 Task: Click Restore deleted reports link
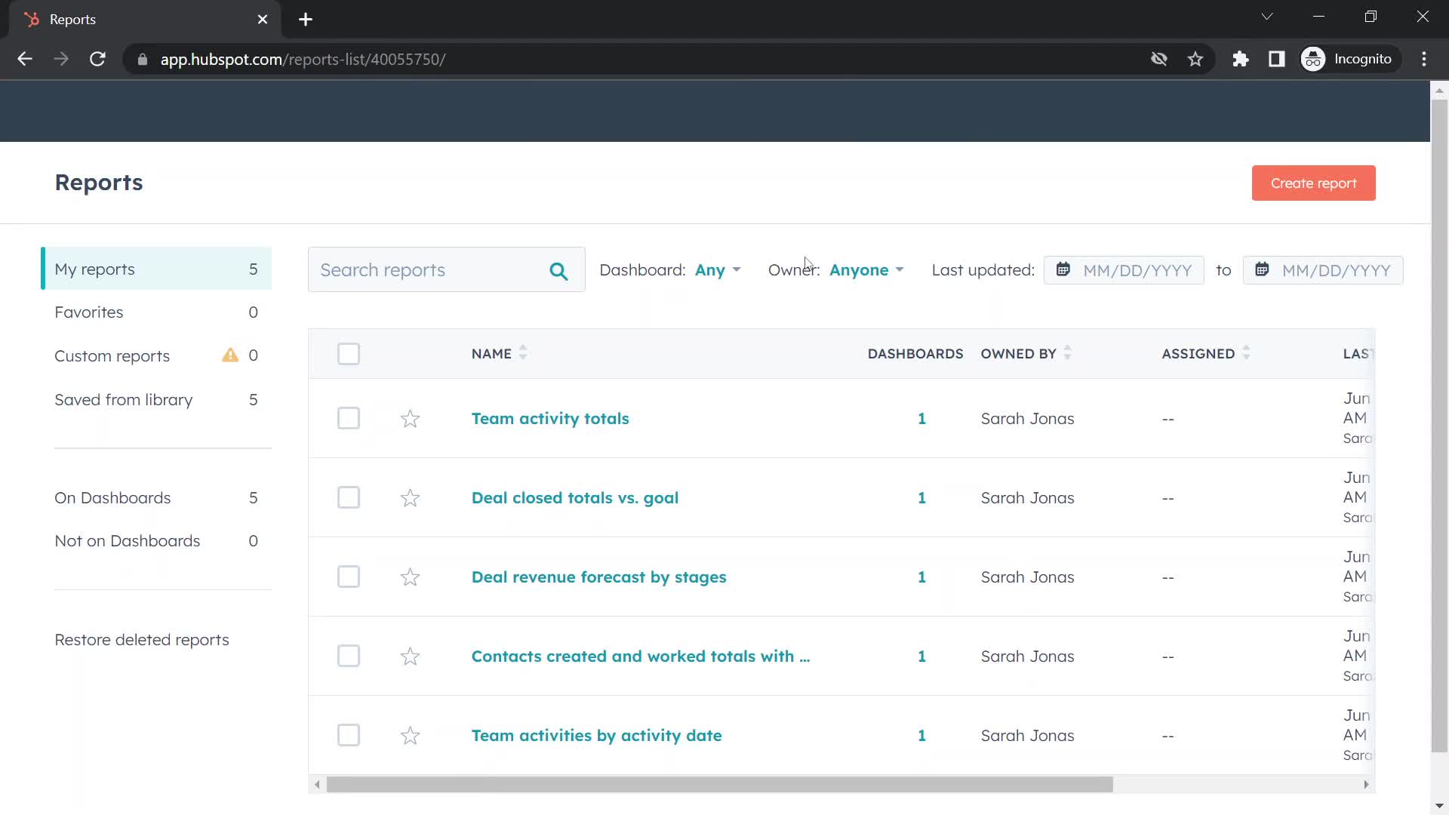coord(143,640)
